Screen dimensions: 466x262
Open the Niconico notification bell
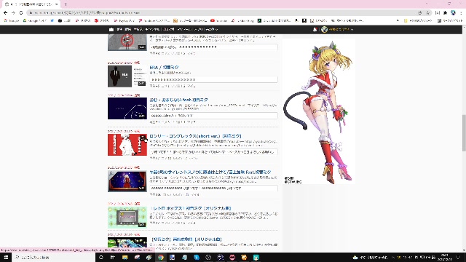click(x=315, y=29)
